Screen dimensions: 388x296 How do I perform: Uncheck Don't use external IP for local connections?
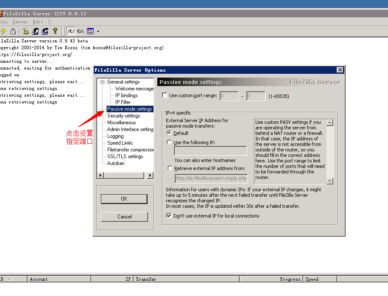point(169,215)
